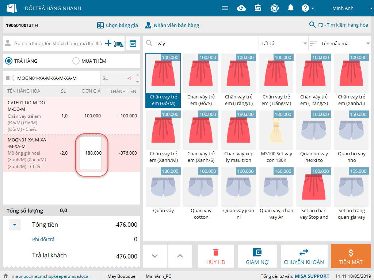
Task: Click the HỦY HĐ cancel invoice button
Action: click(x=216, y=256)
